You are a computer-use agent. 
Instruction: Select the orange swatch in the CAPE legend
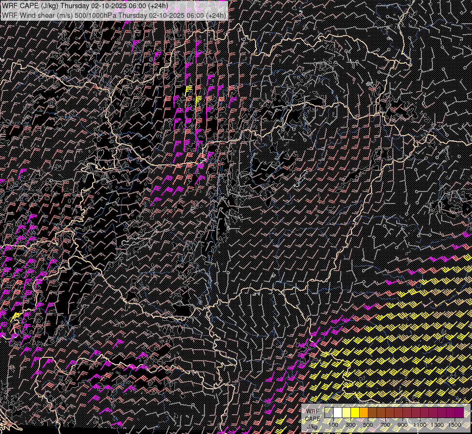click(364, 412)
